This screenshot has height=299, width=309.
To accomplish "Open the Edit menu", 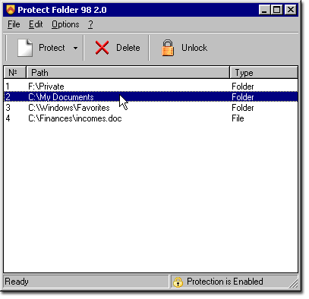I will click(x=36, y=24).
